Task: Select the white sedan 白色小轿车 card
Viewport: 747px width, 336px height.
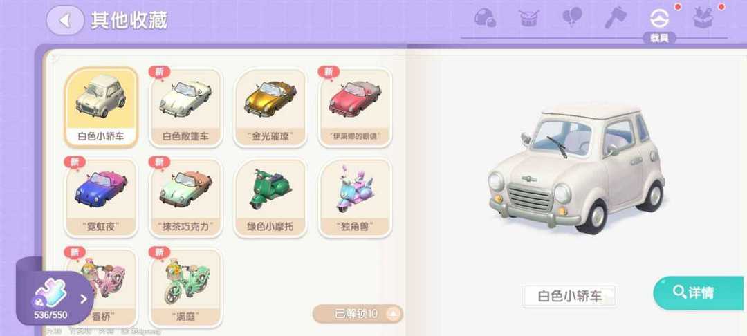Action: pos(101,108)
